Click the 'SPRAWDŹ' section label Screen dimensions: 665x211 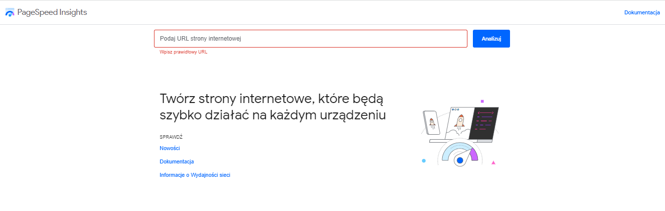point(171,137)
